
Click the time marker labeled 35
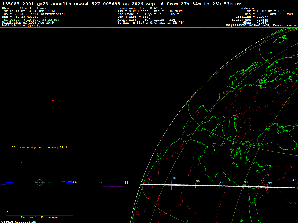[x=174, y=179]
